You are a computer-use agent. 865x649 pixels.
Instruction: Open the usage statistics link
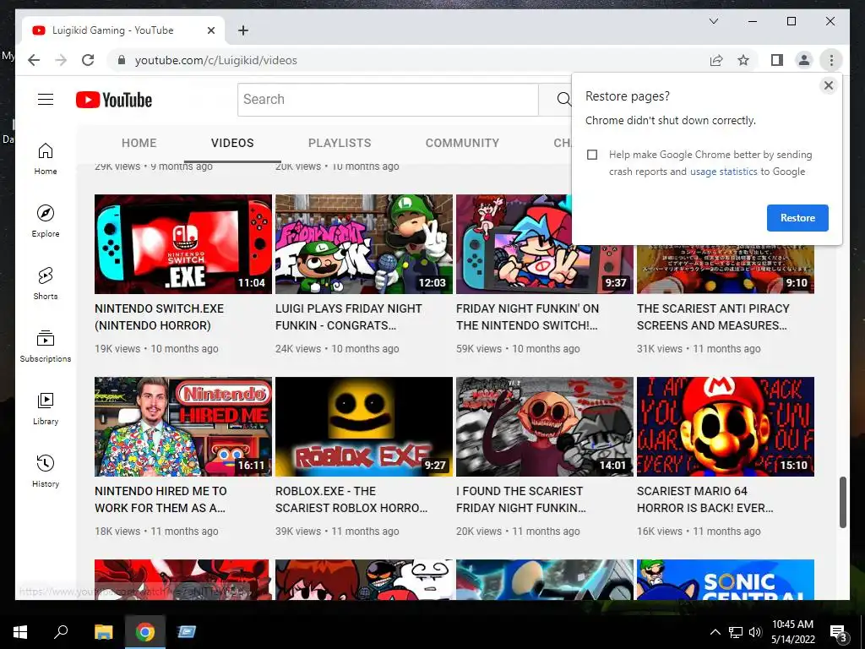point(723,172)
